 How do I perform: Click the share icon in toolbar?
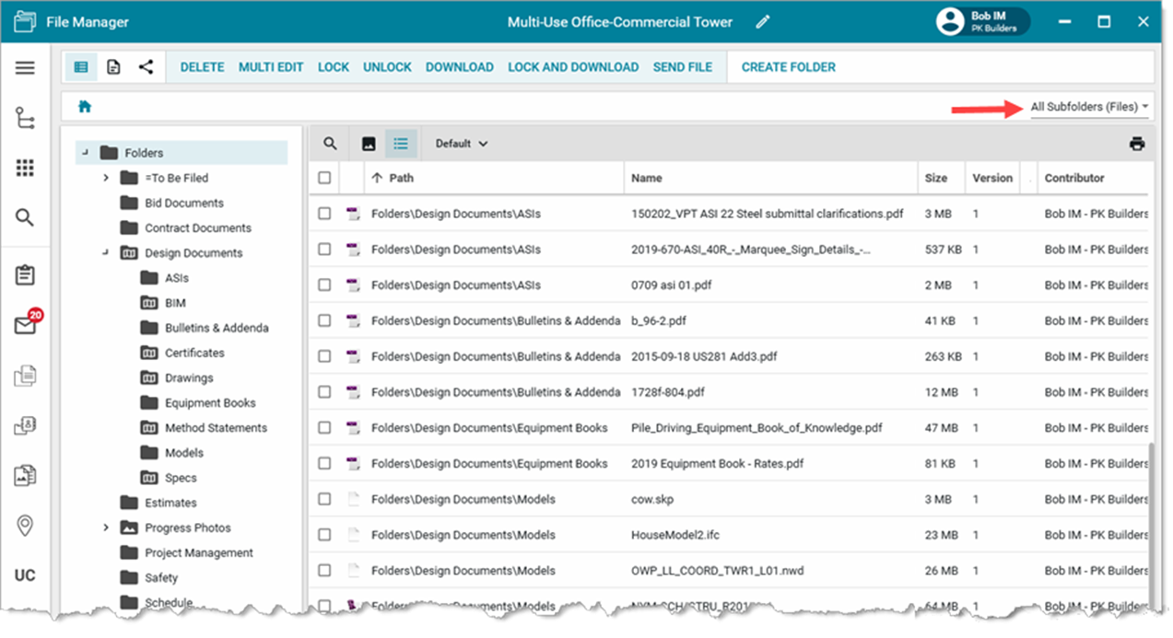(146, 67)
